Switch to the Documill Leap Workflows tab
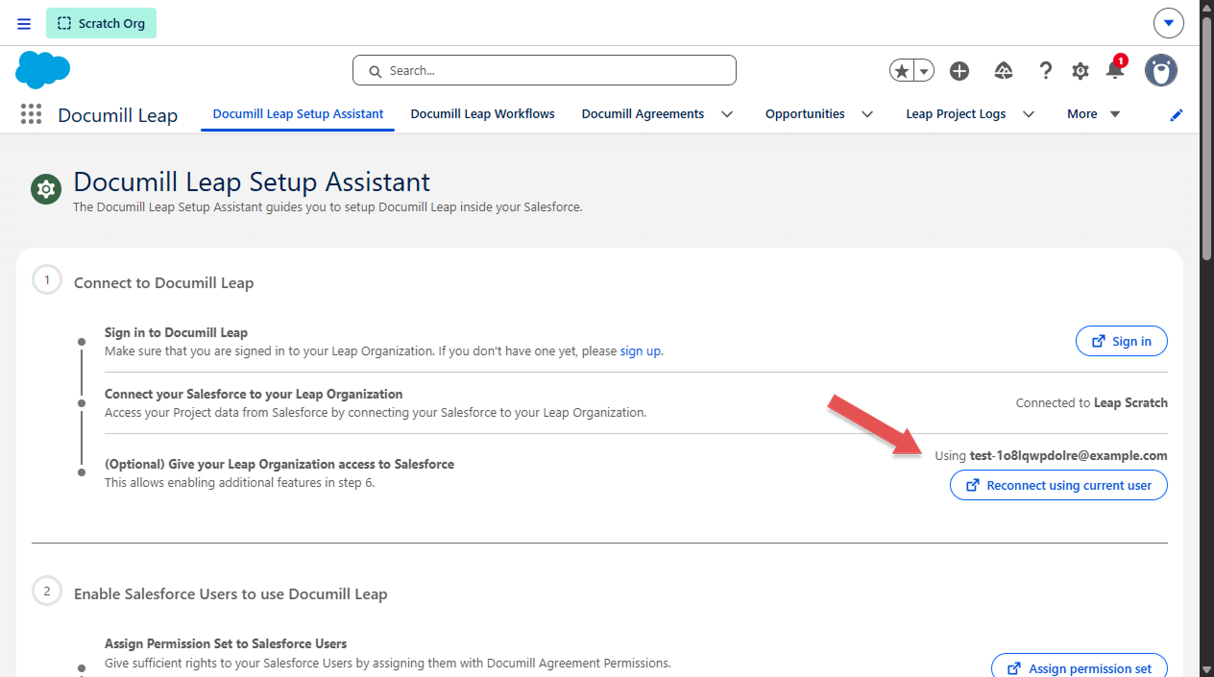The image size is (1214, 677). (x=483, y=113)
